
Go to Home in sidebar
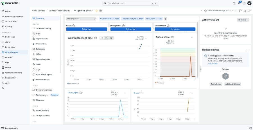pyautogui.click(x=8, y=11)
